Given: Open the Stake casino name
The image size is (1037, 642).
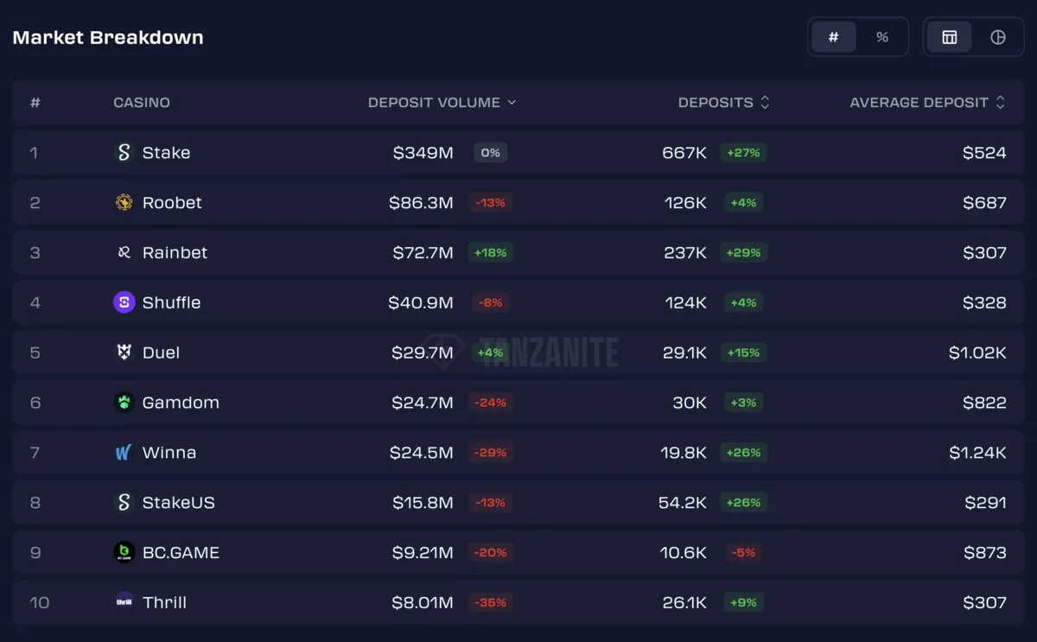Looking at the screenshot, I should (x=166, y=152).
